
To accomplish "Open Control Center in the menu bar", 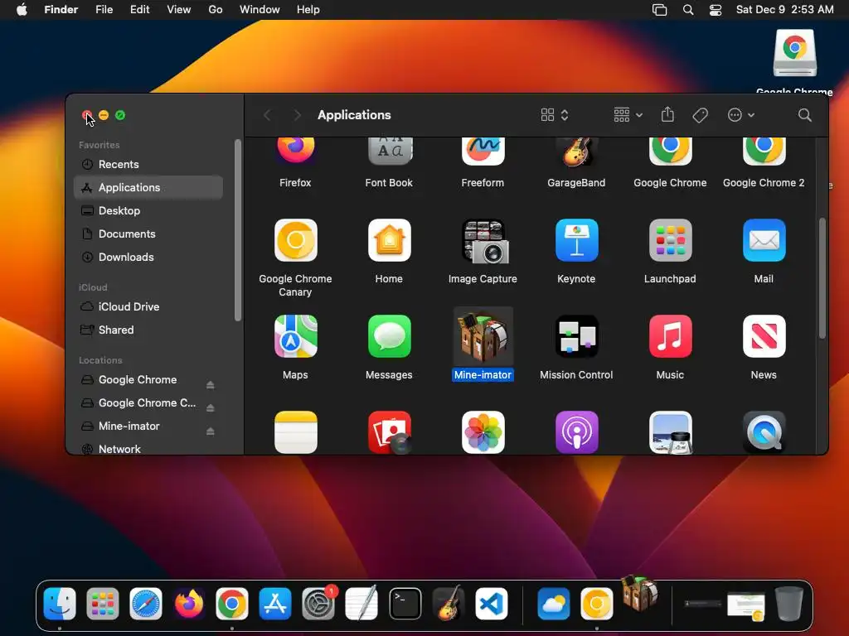I will (x=716, y=10).
